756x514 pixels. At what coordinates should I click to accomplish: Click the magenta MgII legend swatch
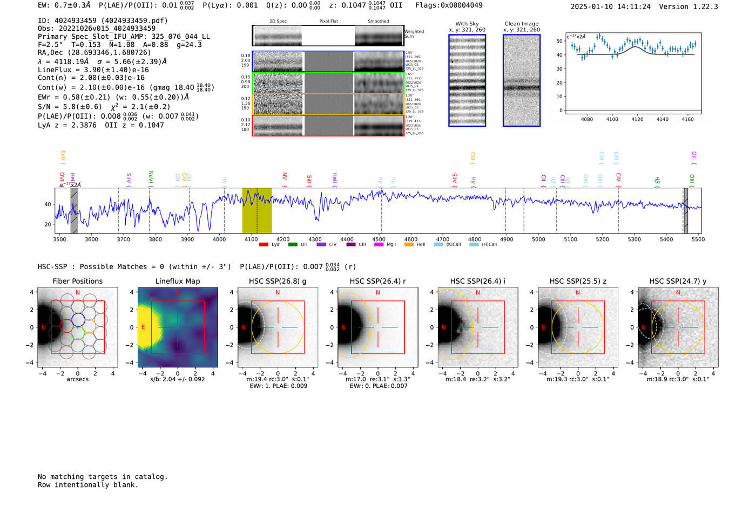click(x=379, y=244)
